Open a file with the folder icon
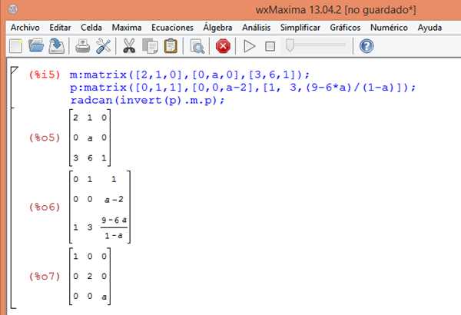This screenshot has height=315, width=461. (x=36, y=46)
